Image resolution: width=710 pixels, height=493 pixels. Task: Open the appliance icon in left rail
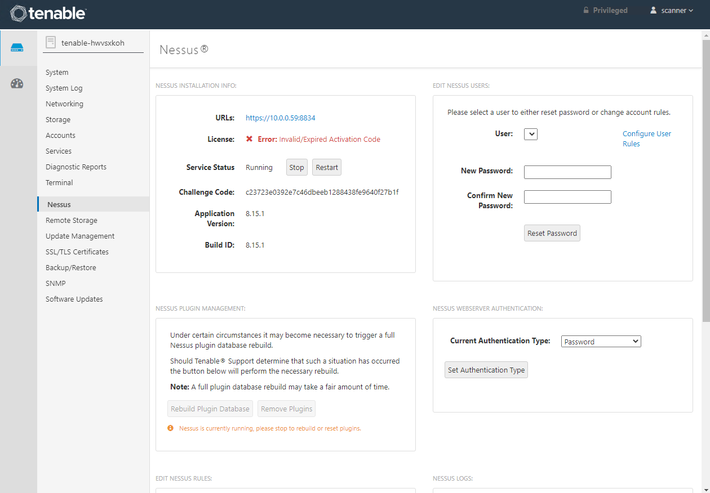(x=17, y=47)
